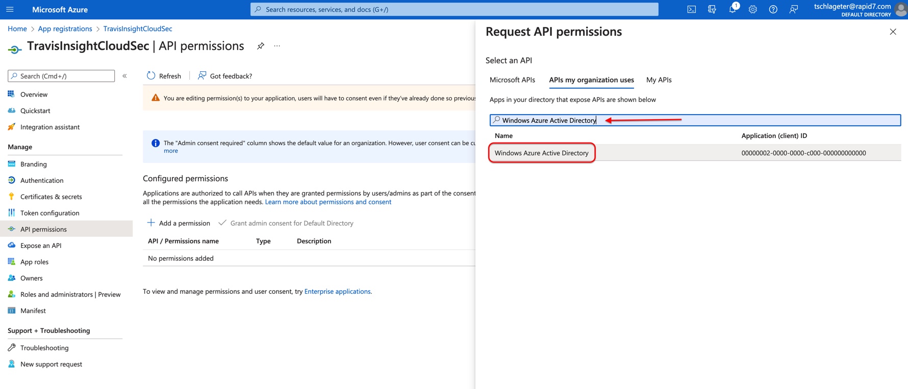Collapse the left navigation with chevrons

pos(124,76)
